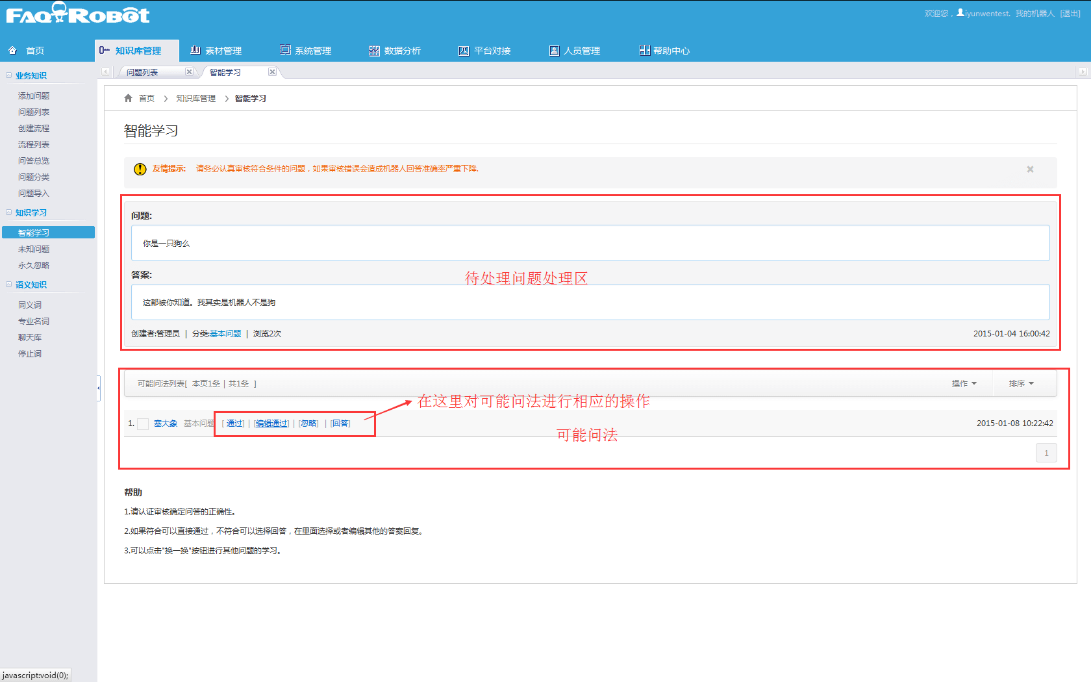
Task: Click the breadcrumb home icon
Action: click(128, 98)
